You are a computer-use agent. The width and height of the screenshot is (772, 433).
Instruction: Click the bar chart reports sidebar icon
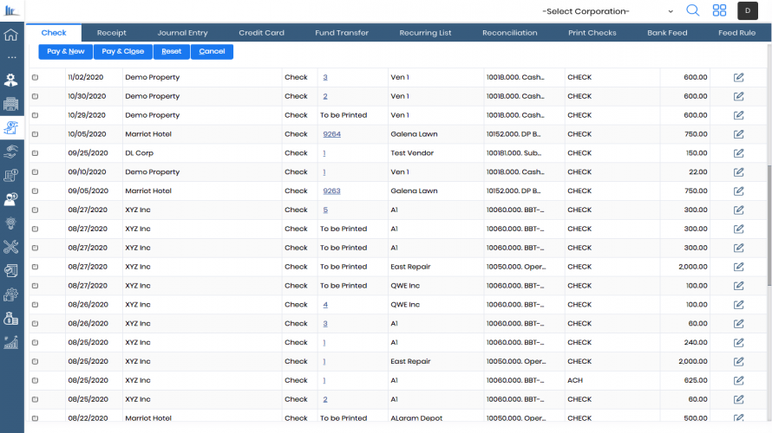tap(11, 342)
